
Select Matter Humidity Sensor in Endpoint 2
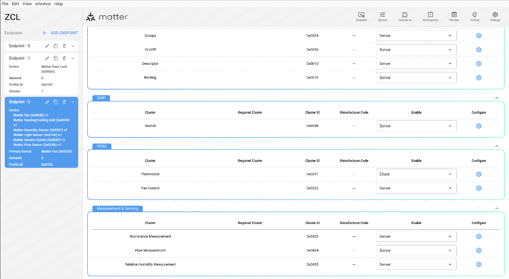point(41,130)
